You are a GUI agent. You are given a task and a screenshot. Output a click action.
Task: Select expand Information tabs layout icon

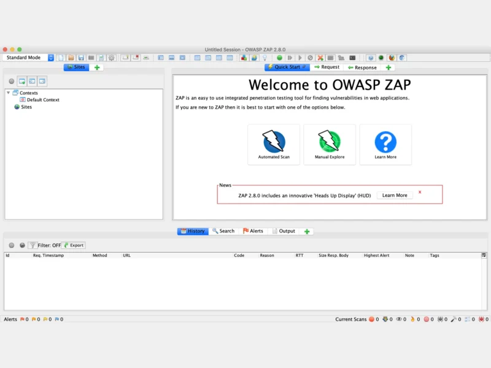(x=172, y=58)
